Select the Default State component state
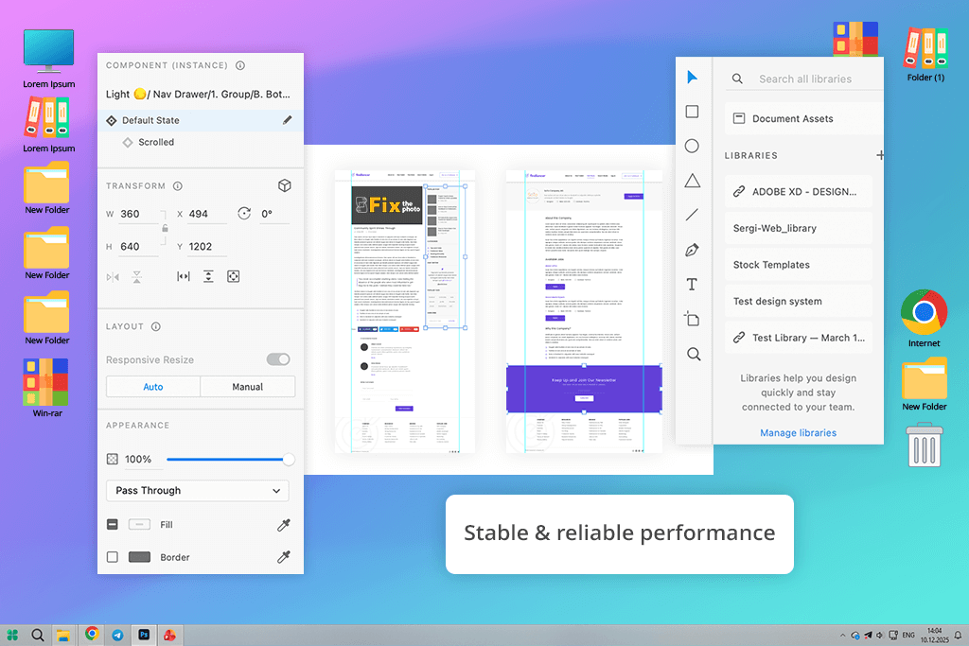This screenshot has height=646, width=969. [201, 120]
